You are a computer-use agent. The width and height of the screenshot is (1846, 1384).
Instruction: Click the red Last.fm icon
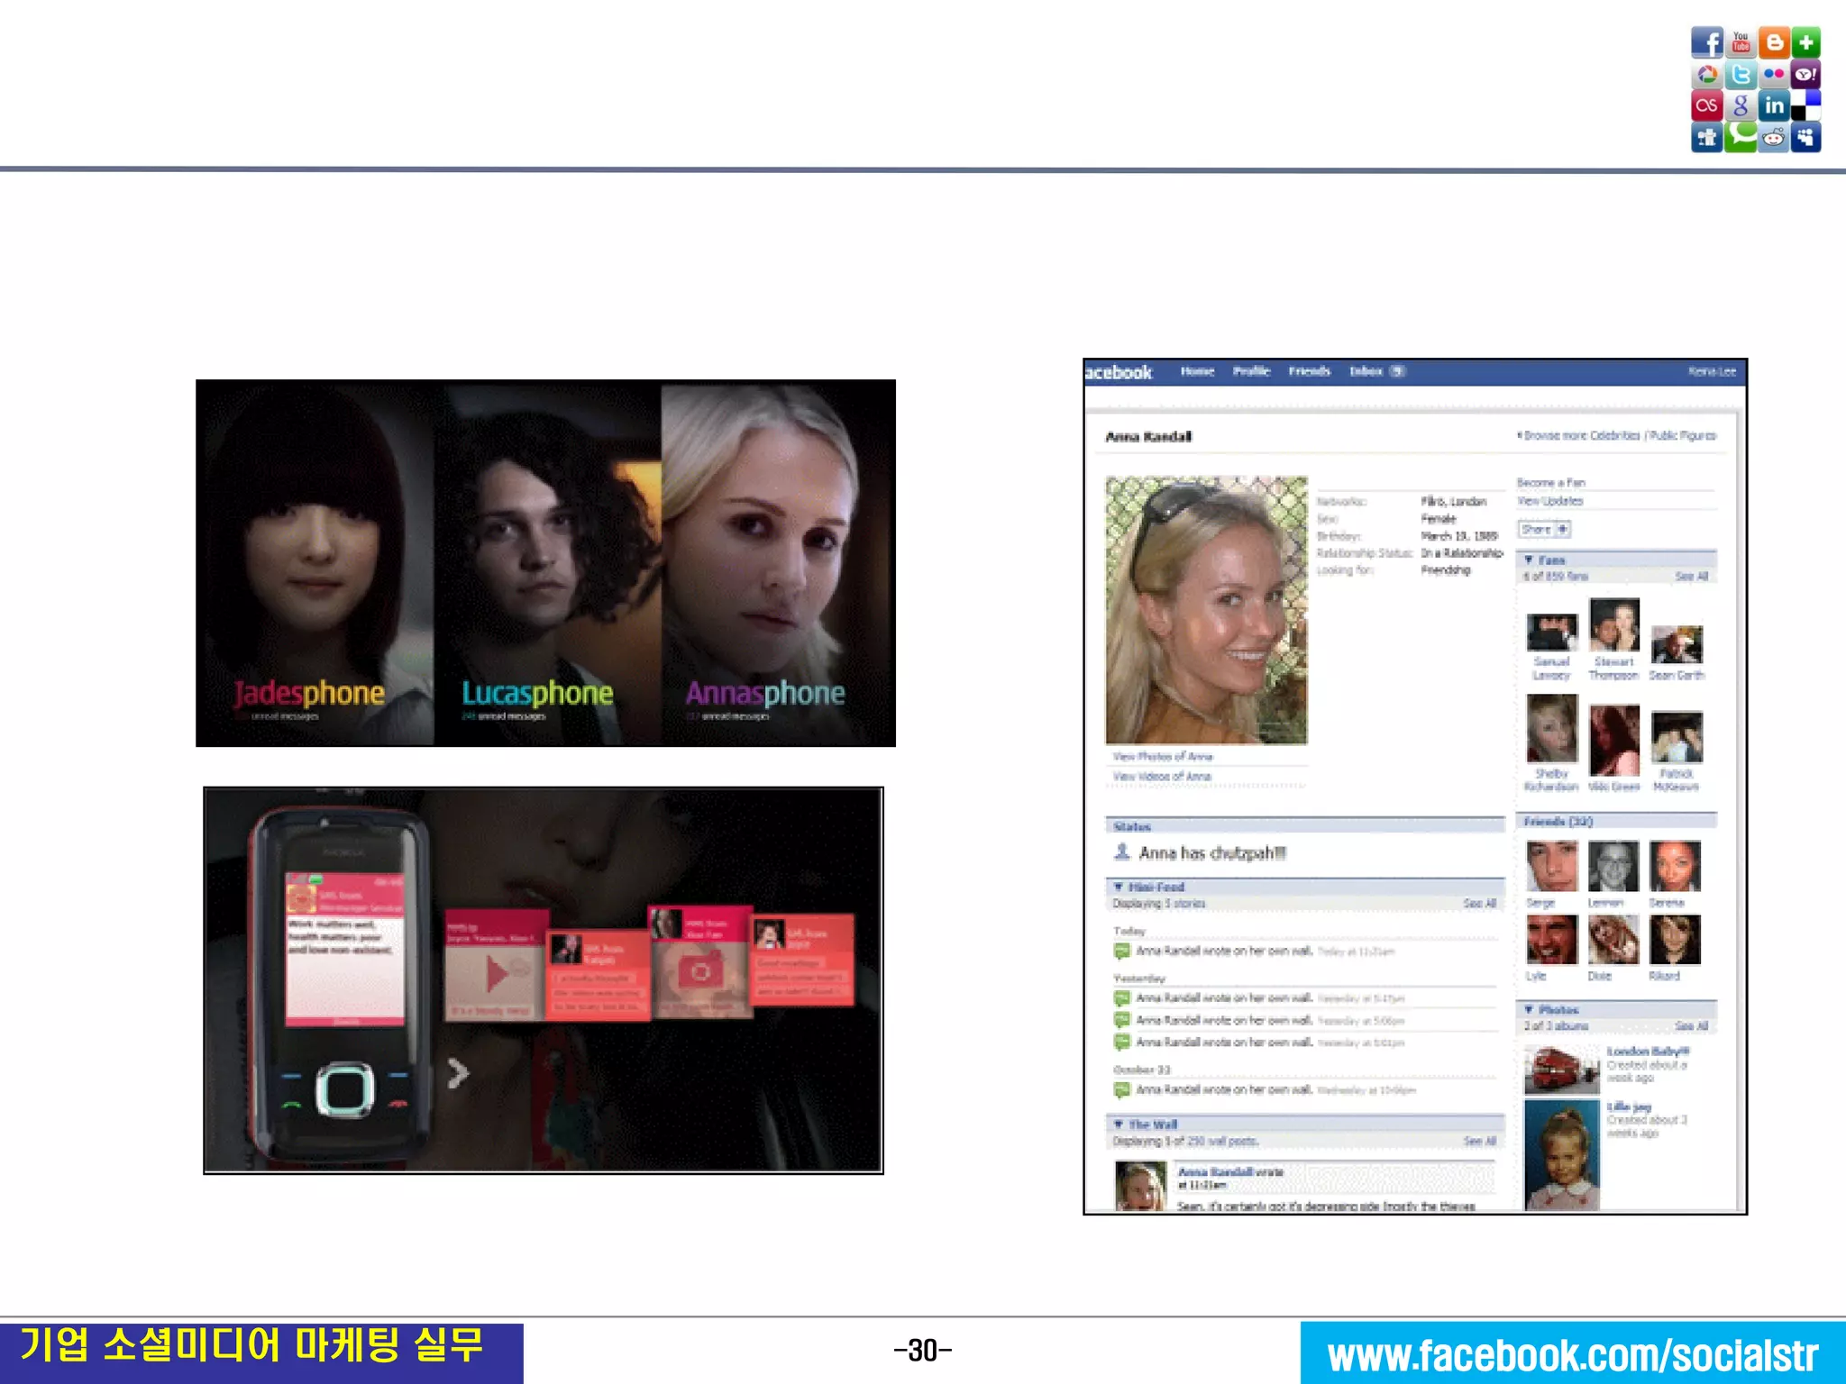pos(1706,105)
